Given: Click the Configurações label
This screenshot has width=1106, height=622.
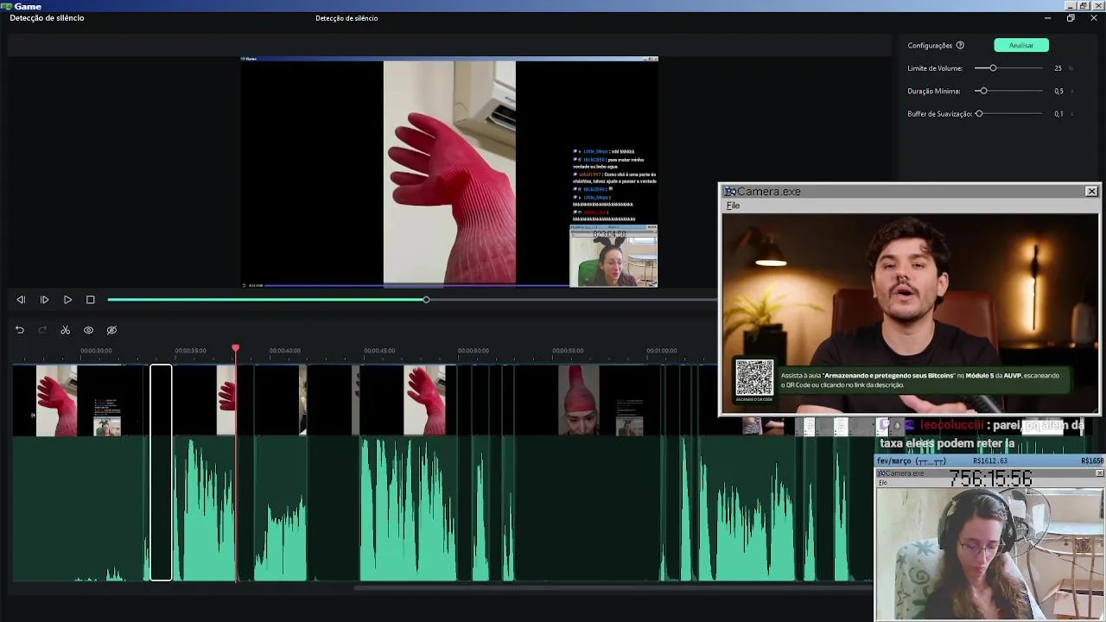Looking at the screenshot, I should pos(930,46).
